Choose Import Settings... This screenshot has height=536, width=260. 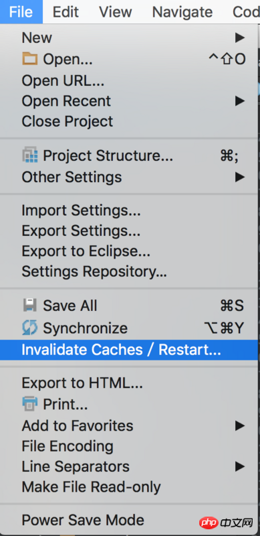pyautogui.click(x=129, y=210)
